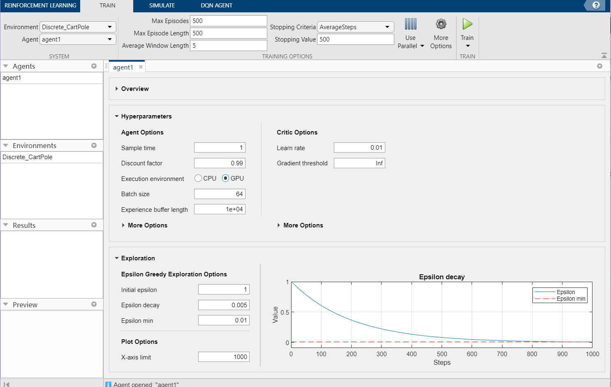The width and height of the screenshot is (611, 387).
Task: Click the Use Parallel icon
Action: coord(410,24)
